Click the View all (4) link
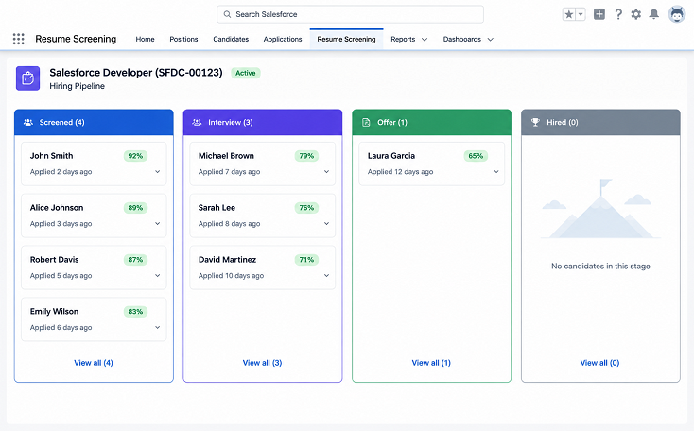The width and height of the screenshot is (694, 431). [x=94, y=363]
